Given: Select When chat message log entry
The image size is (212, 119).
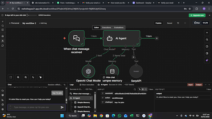Looking at the screenshot, I should tap(80, 94).
